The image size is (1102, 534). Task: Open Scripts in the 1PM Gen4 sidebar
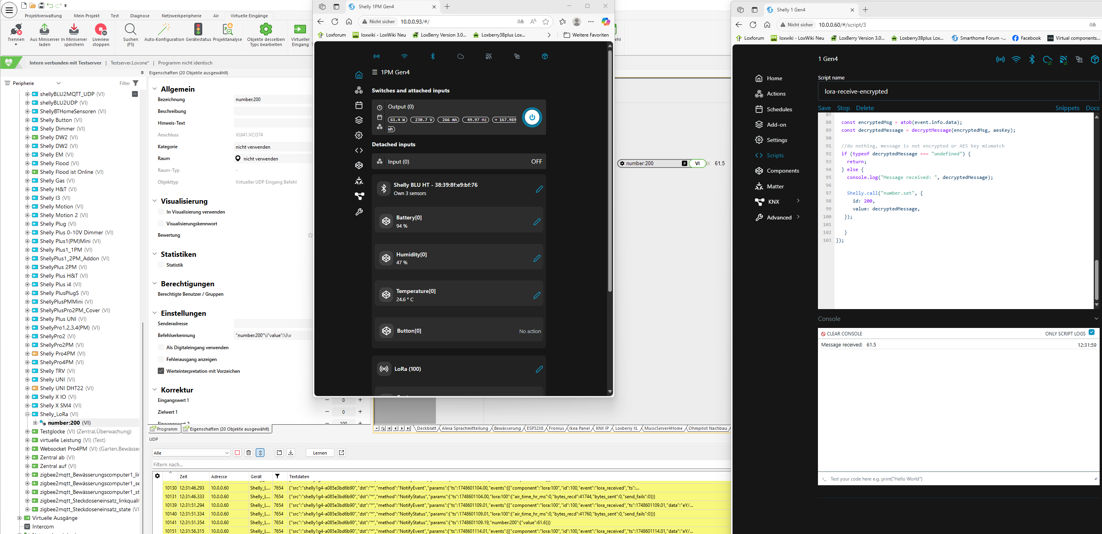pos(359,151)
